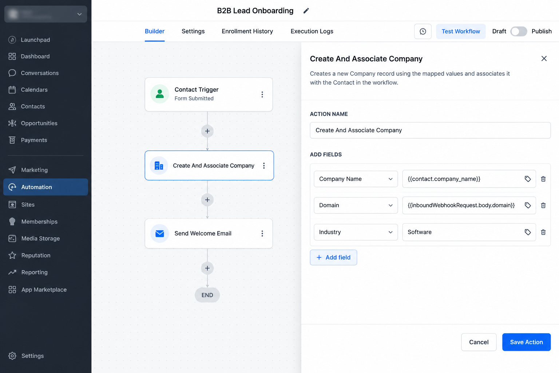Viewport: 559px width, 373px height.
Task: Open Create And Associate Company node menu
Action: coord(264,165)
